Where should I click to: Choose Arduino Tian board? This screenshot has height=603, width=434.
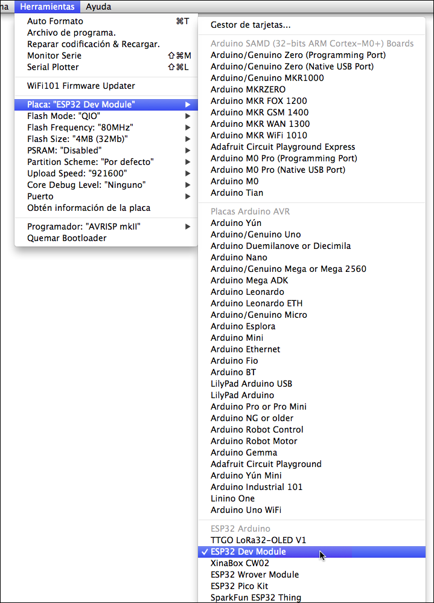pos(311,193)
